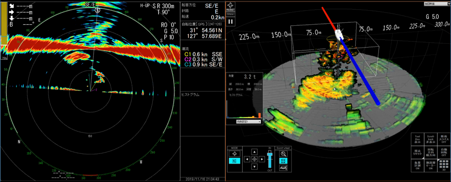
Task: Click the left arrow in the direction pad
Action: point(247,159)
